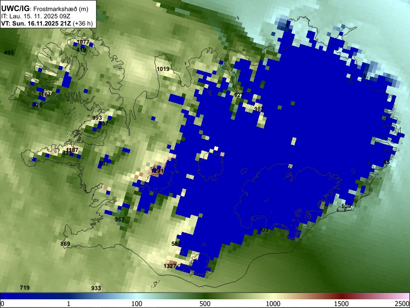Click the 495 value on the map

(9, 53)
